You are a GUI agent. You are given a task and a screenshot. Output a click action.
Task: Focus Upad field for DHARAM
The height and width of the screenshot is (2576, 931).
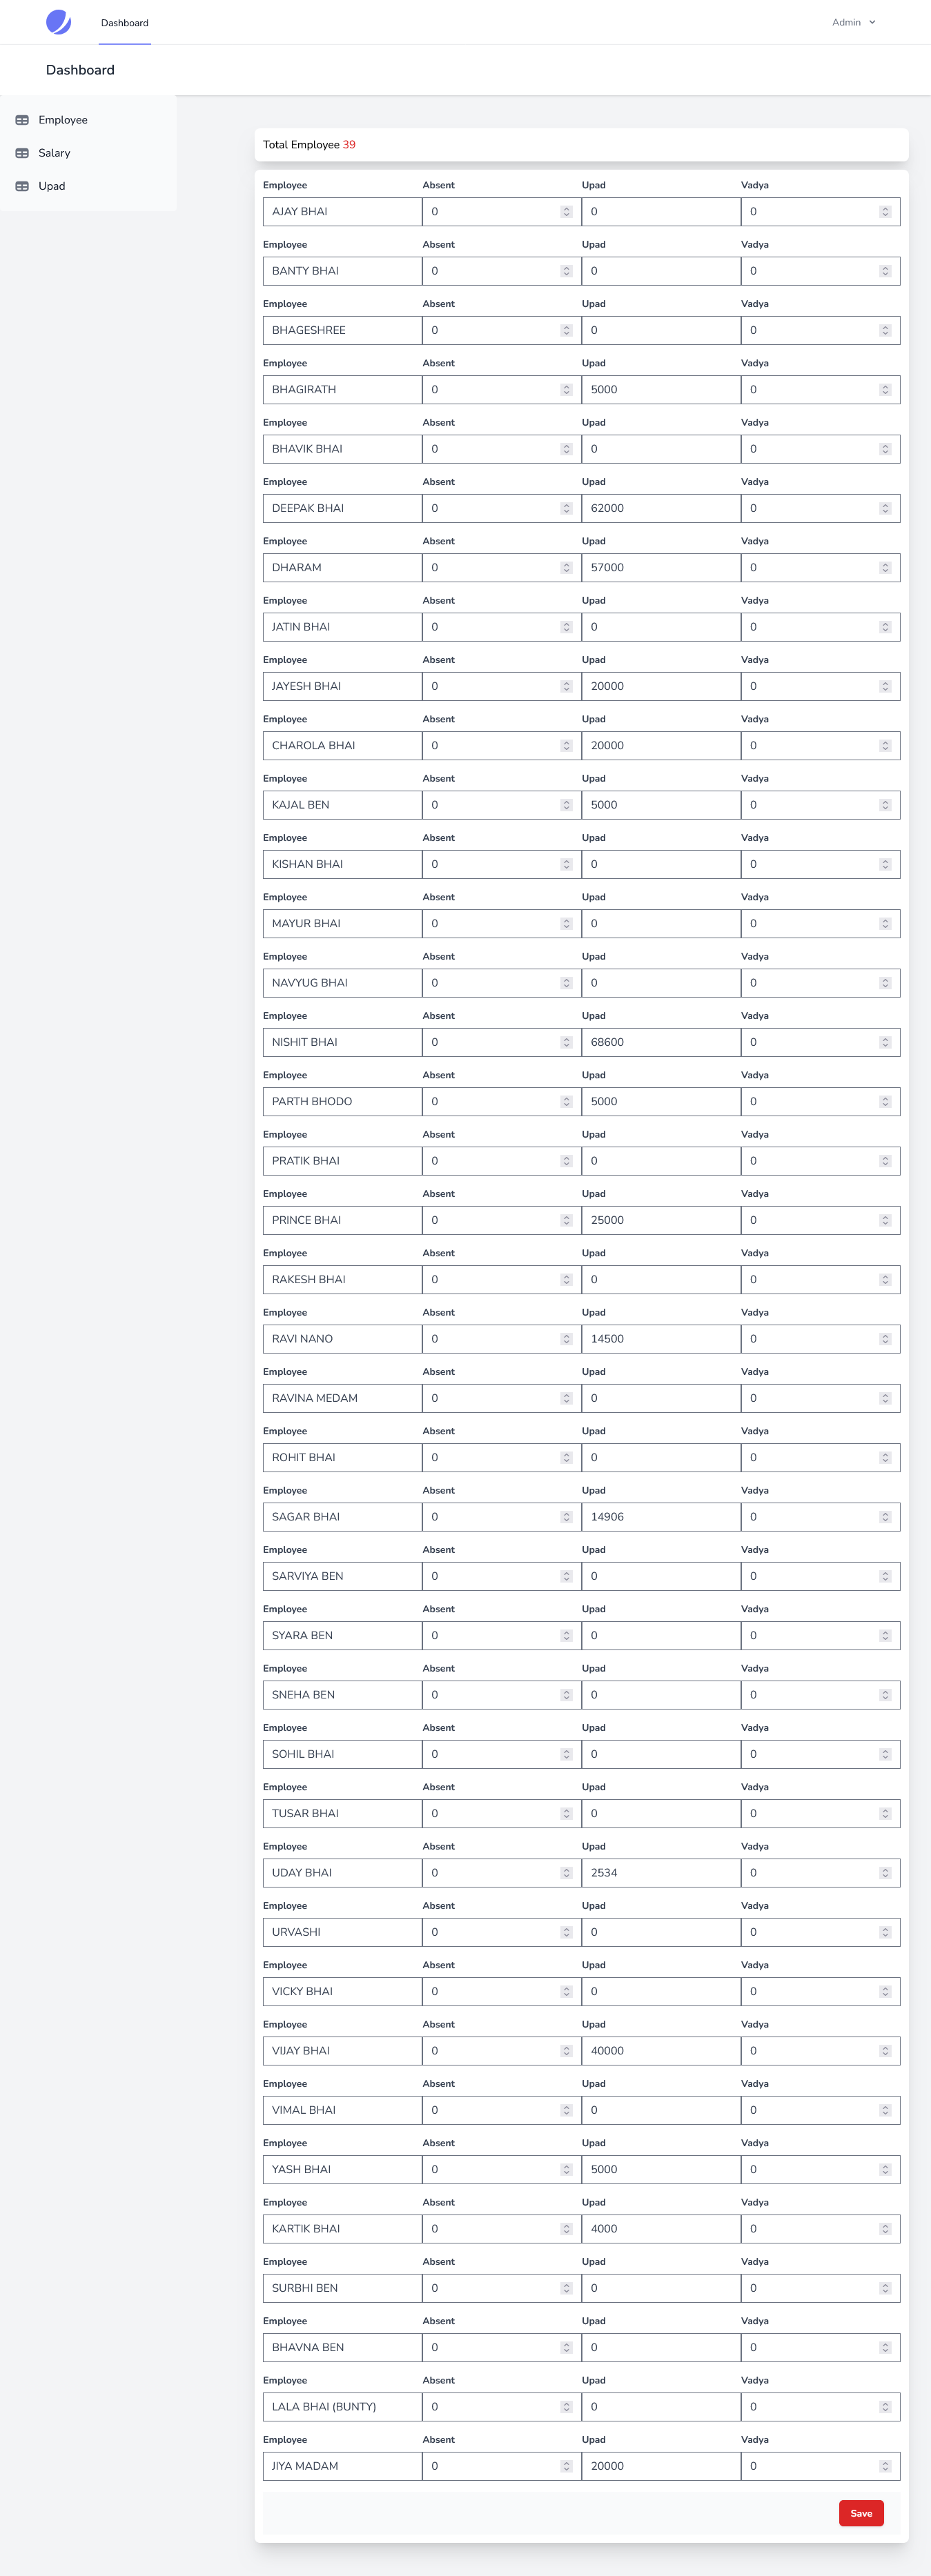[x=660, y=568]
